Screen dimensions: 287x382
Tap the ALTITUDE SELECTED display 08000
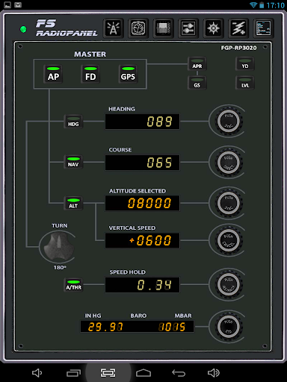pyautogui.click(x=142, y=203)
